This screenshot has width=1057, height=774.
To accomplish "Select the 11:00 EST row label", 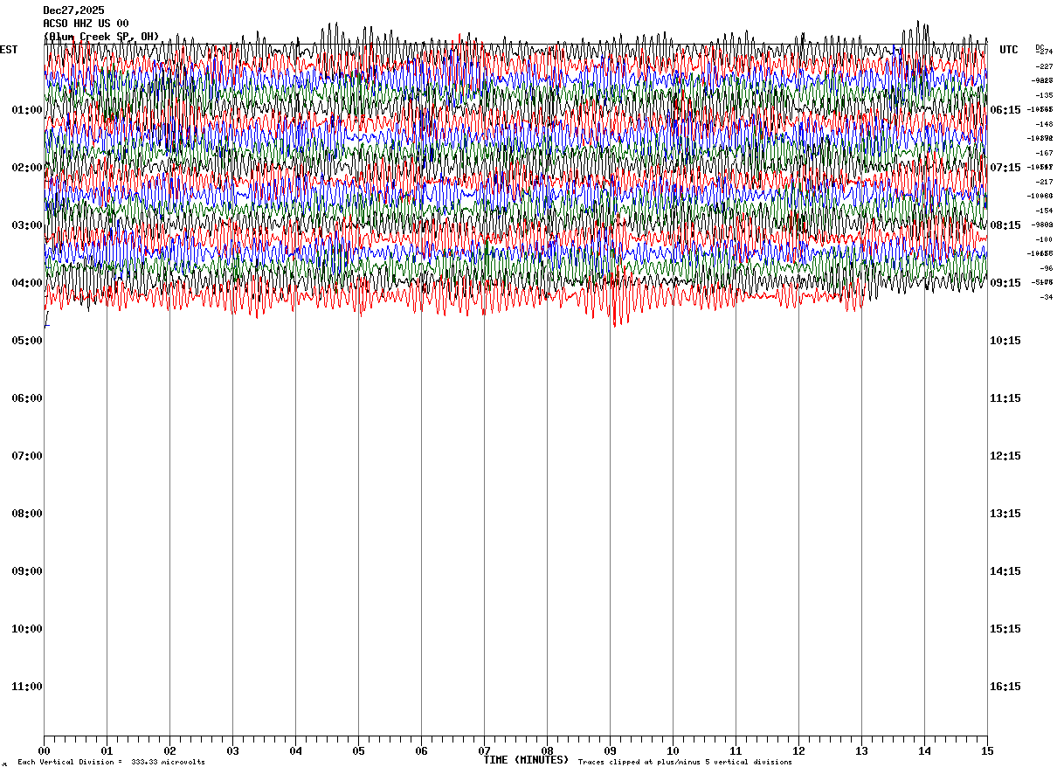I will click(x=27, y=687).
